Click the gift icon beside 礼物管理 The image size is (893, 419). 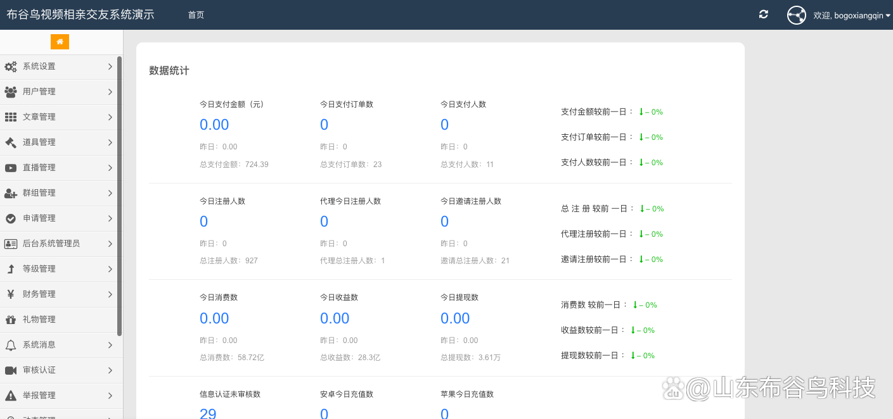[x=11, y=320]
